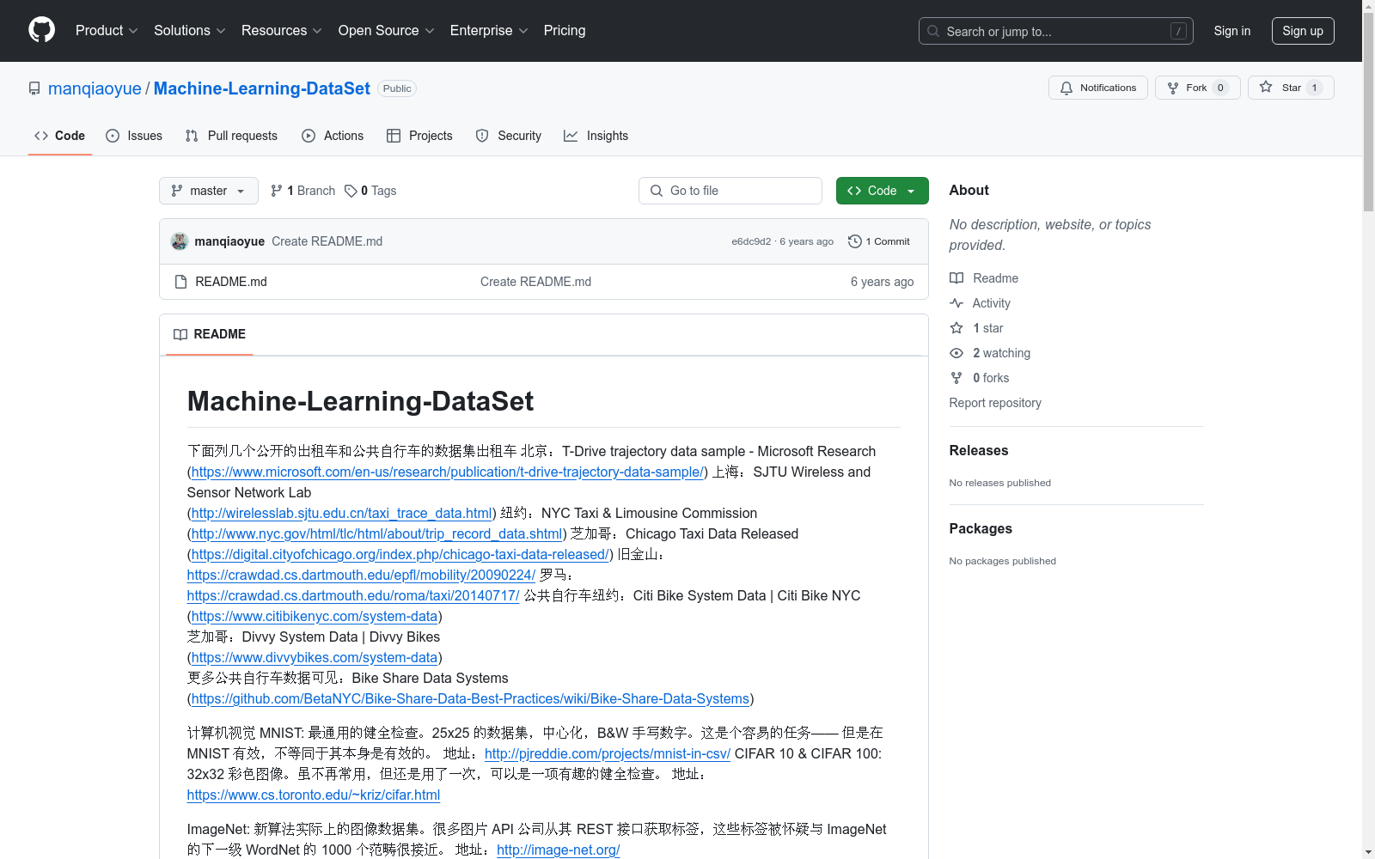Expand the Open Source menu
Screen dimensions: 1375x859
pos(386,30)
